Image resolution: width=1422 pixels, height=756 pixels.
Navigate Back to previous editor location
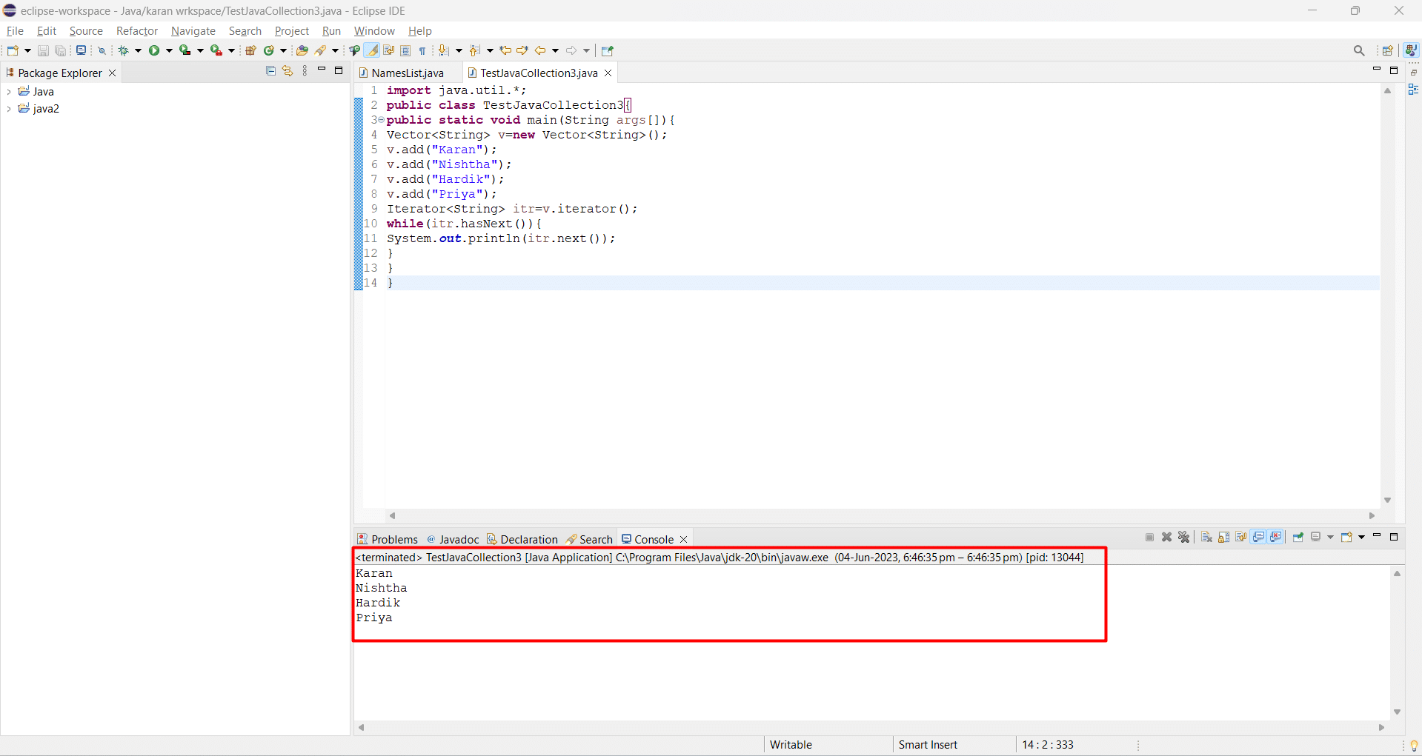541,50
